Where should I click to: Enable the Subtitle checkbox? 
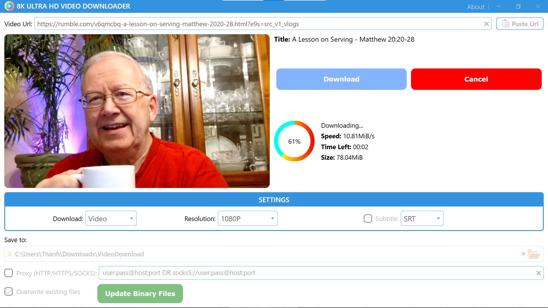[x=368, y=218]
